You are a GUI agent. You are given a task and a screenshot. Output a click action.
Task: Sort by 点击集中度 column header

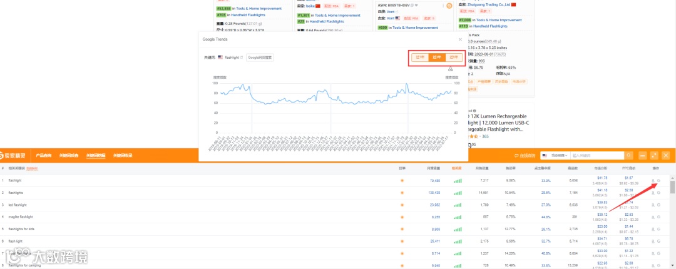pyautogui.click(x=541, y=168)
